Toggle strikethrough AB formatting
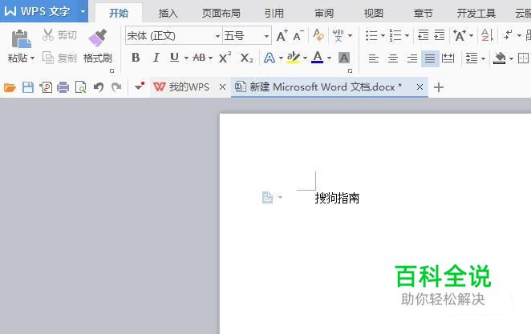The image size is (531, 334). pyautogui.click(x=199, y=58)
